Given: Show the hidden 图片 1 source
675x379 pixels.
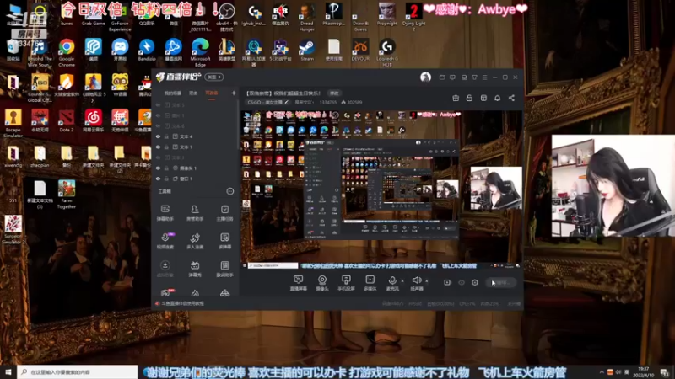Looking at the screenshot, I should click(x=158, y=115).
